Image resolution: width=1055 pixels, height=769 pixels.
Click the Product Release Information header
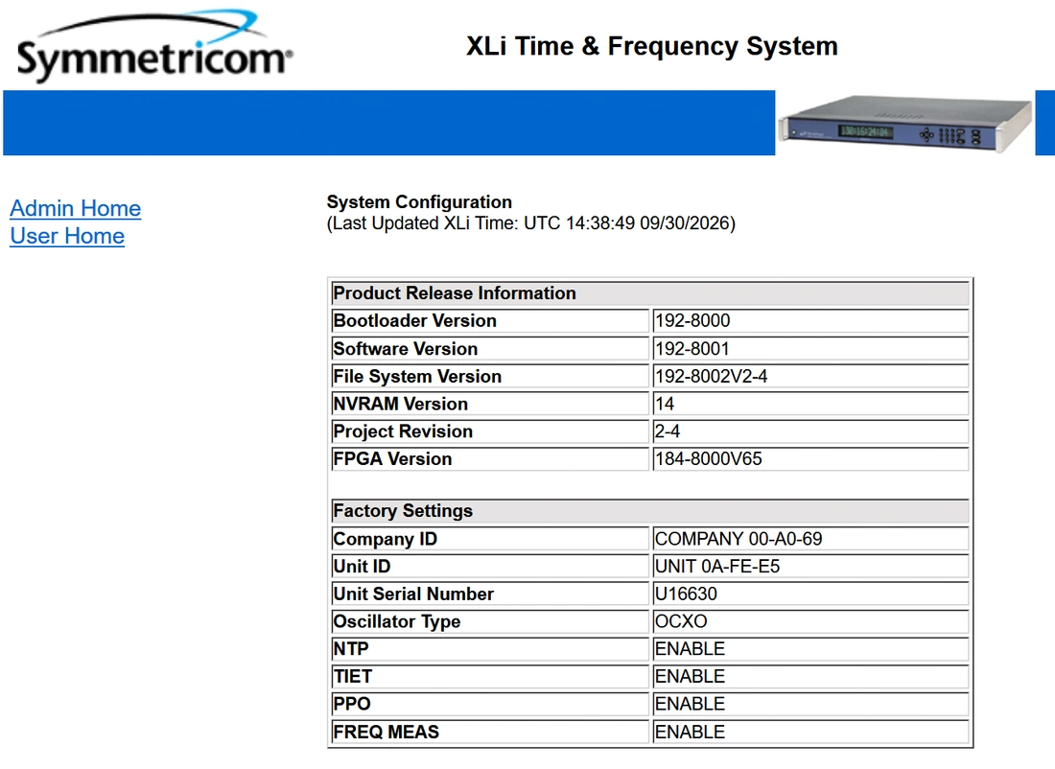(650, 293)
